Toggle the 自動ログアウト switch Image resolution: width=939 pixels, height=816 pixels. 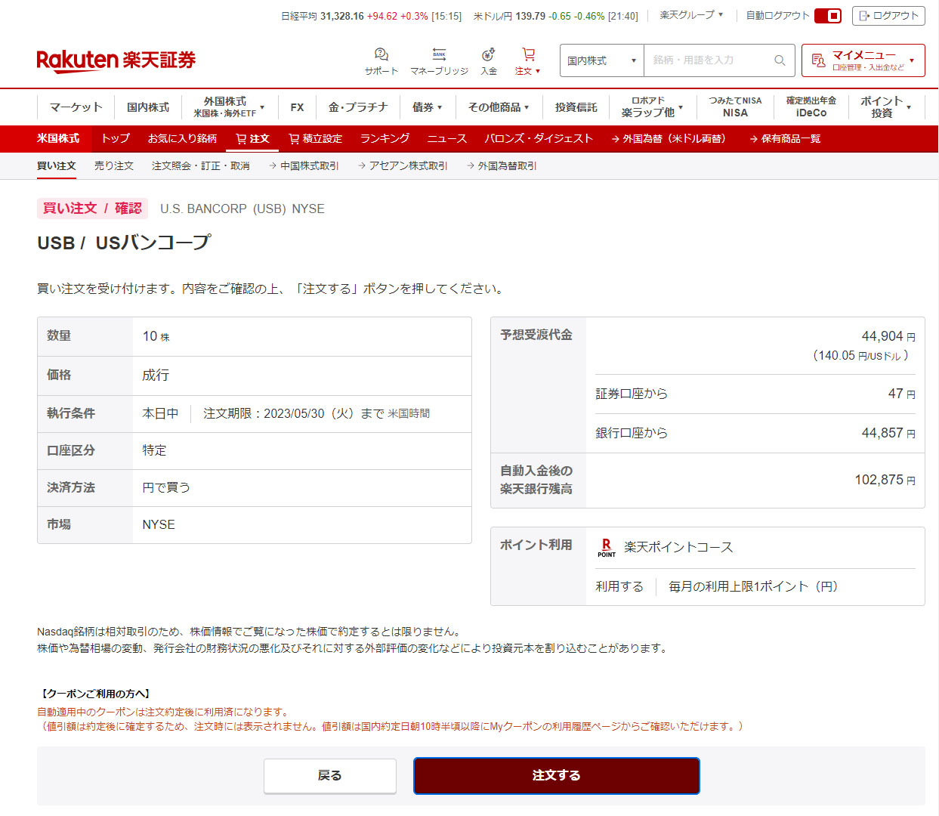click(828, 16)
